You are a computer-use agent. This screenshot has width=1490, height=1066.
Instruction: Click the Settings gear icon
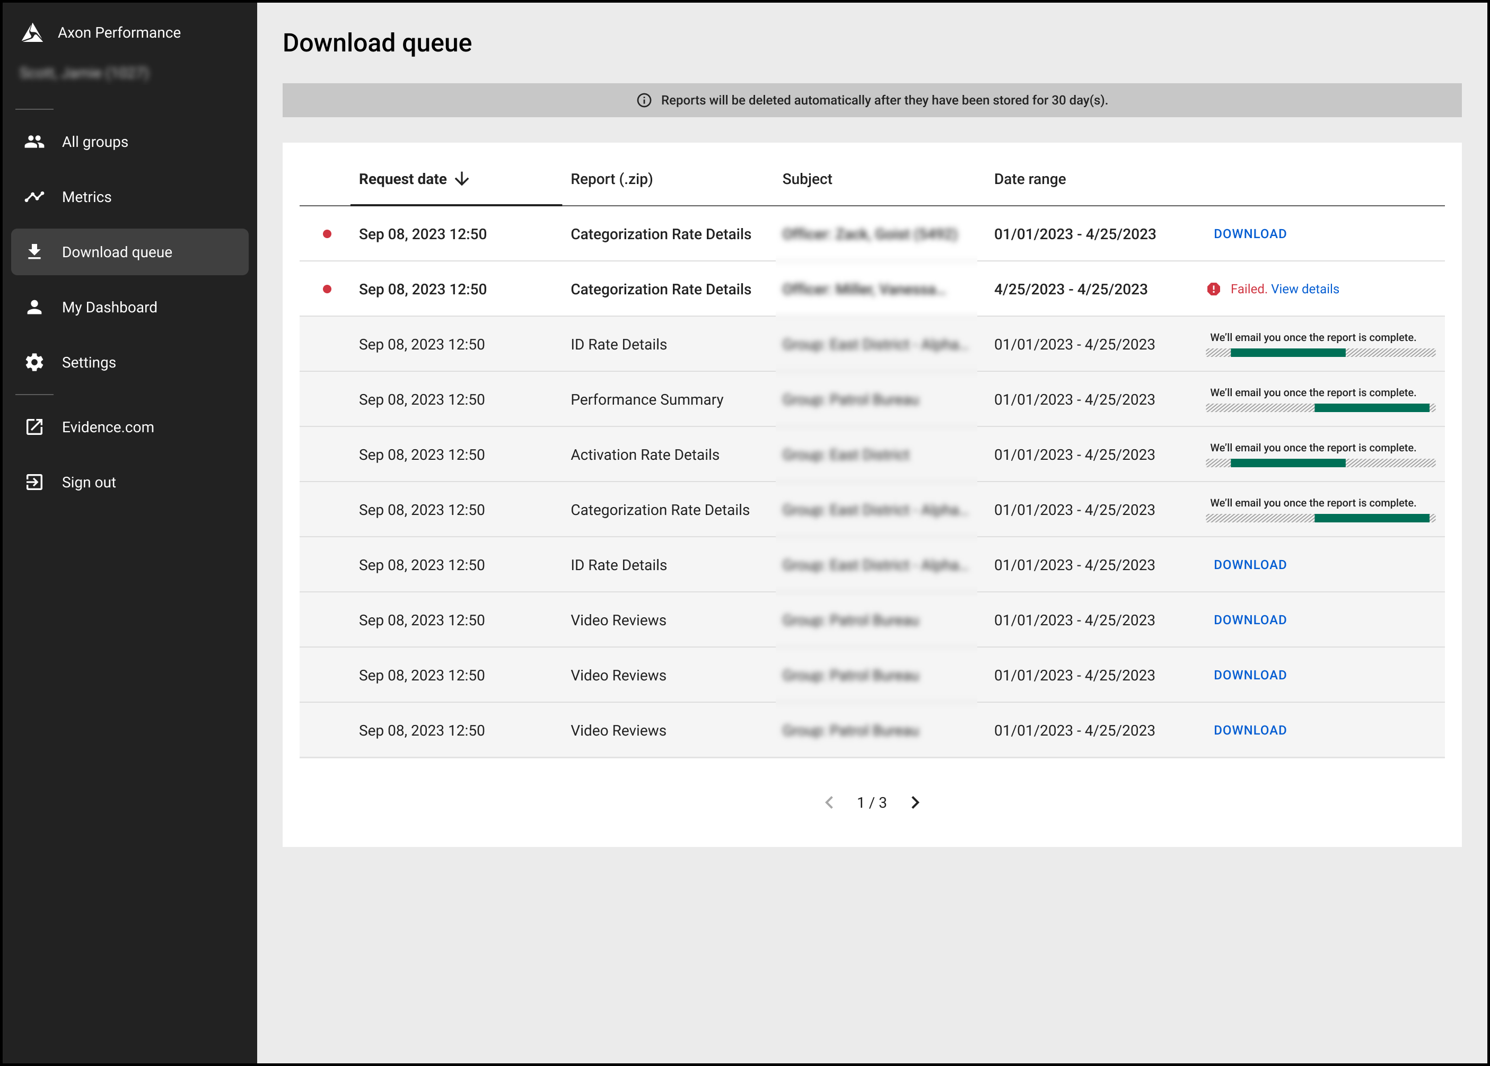(34, 362)
